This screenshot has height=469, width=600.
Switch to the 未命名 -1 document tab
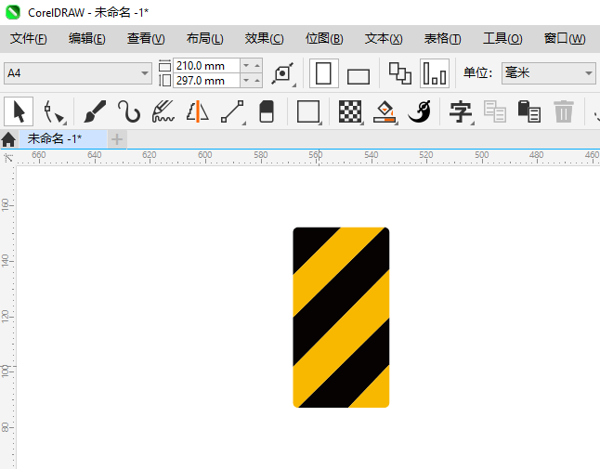(x=62, y=139)
